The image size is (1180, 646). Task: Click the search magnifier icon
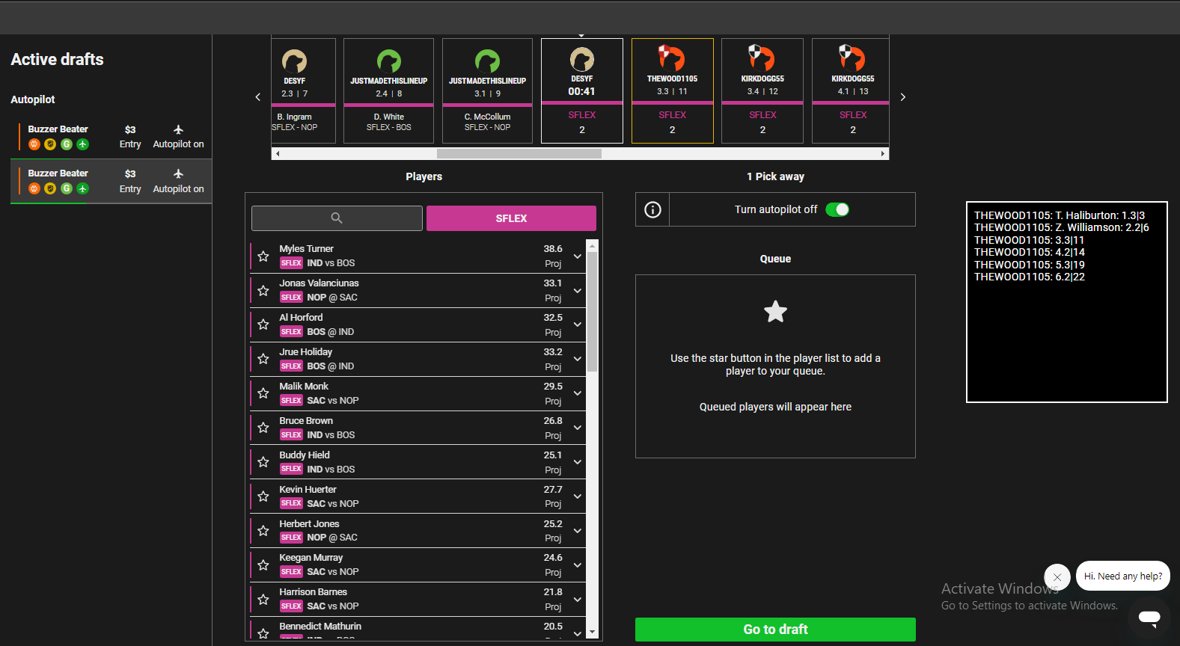[337, 218]
